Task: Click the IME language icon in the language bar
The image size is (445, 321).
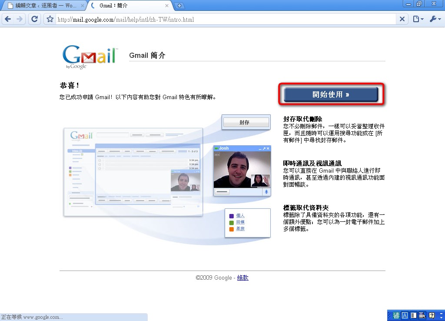Action: 396,315
